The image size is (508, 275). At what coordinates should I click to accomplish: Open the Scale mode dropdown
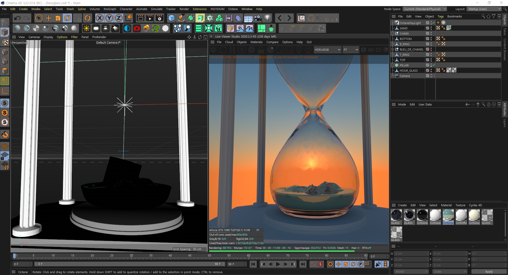point(450,272)
